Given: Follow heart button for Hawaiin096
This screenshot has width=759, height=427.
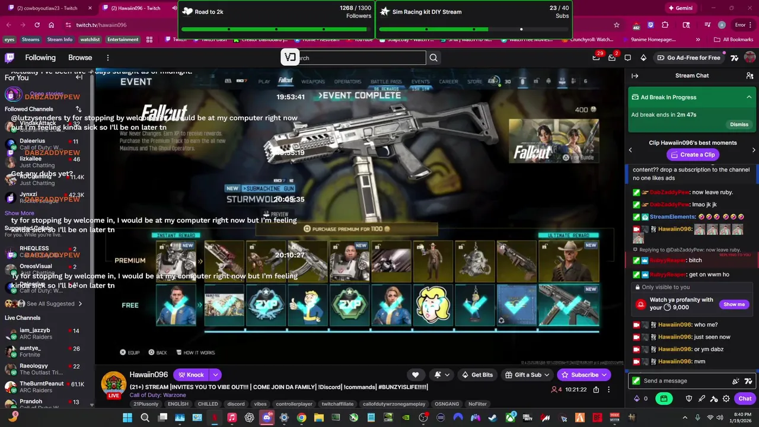Looking at the screenshot, I should [416, 375].
